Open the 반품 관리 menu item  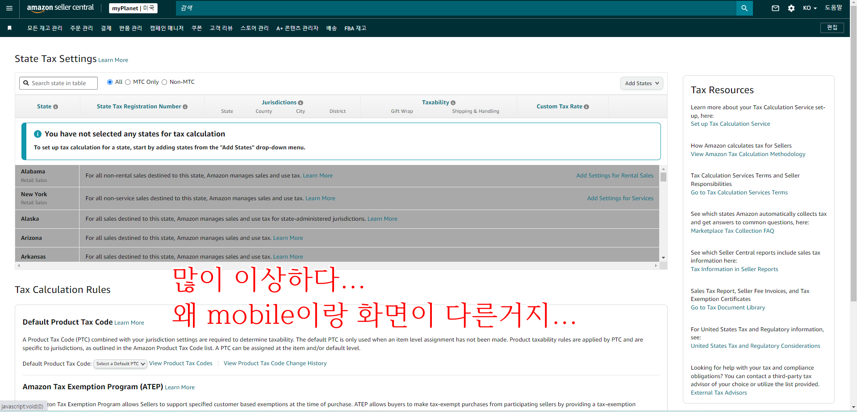(x=130, y=28)
